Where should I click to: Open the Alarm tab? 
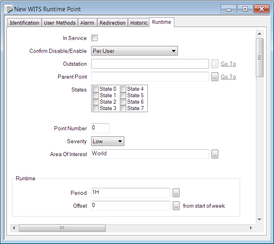click(87, 23)
